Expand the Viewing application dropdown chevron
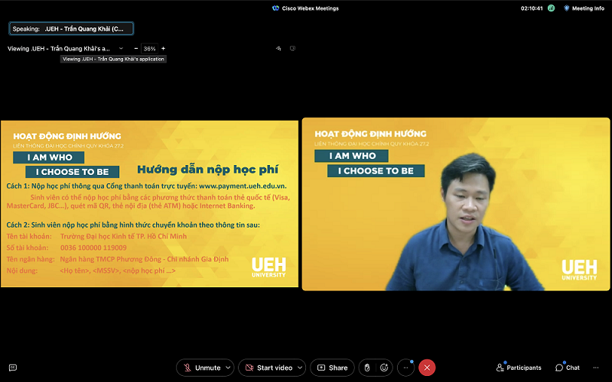The width and height of the screenshot is (612, 382). click(x=121, y=48)
